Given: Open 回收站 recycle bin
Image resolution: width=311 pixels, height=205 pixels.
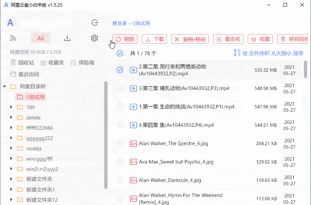Looking at the screenshot, I should tap(22, 62).
